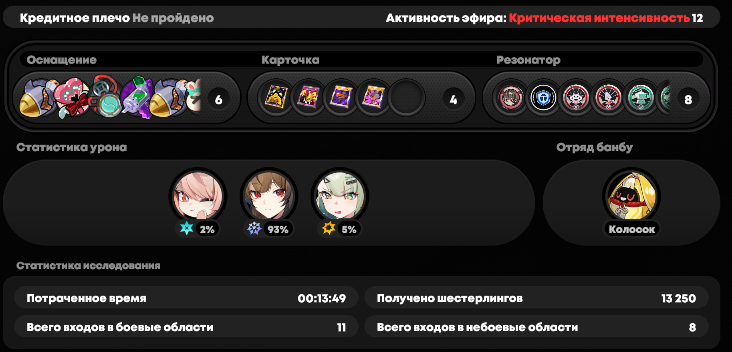Viewport: 732px width, 352px height.
Task: Select the red rabbit resonator icon
Action: pos(609,98)
